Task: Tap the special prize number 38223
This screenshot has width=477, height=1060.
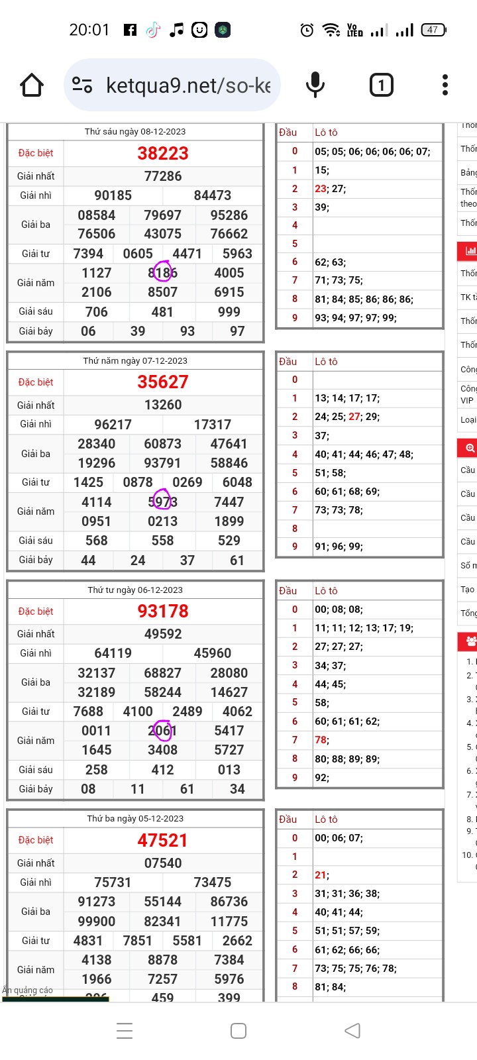Action: (163, 153)
